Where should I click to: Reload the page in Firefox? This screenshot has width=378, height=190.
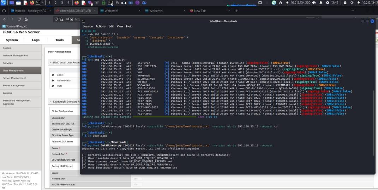coord(19,19)
